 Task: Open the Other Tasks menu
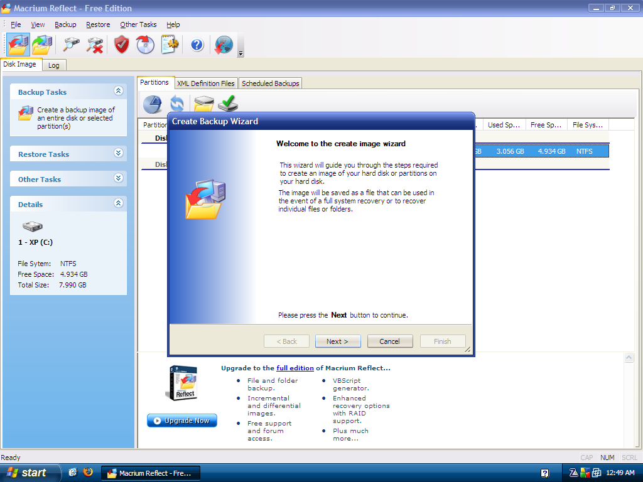[138, 24]
